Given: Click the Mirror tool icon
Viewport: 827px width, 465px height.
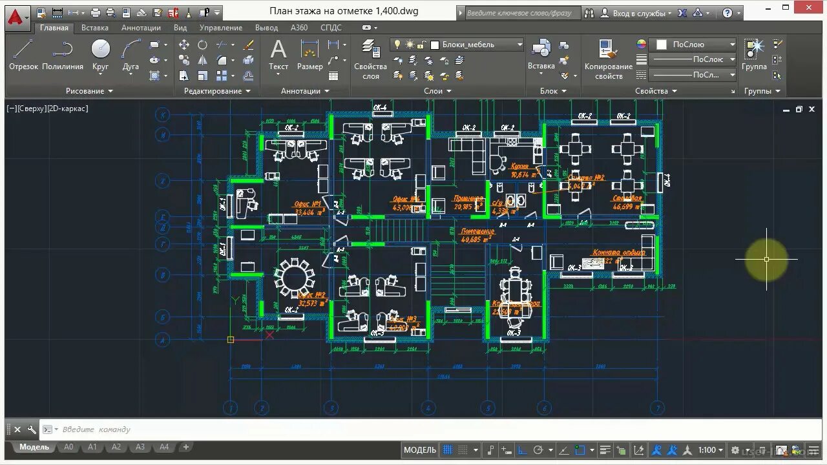Looking at the screenshot, I should point(202,59).
